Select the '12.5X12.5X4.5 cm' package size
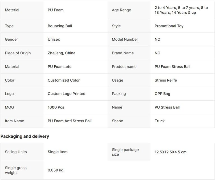 pyautogui.click(x=170, y=152)
